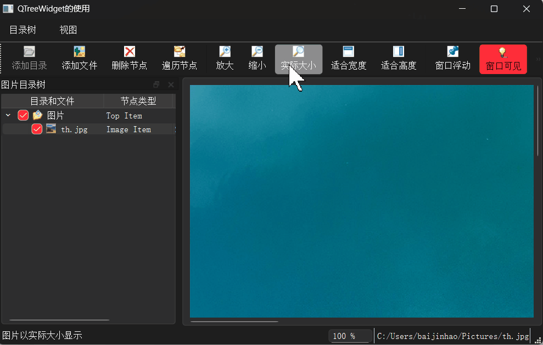Click the QTreeWidget app window icon
This screenshot has width=543, height=345.
[x=8, y=9]
